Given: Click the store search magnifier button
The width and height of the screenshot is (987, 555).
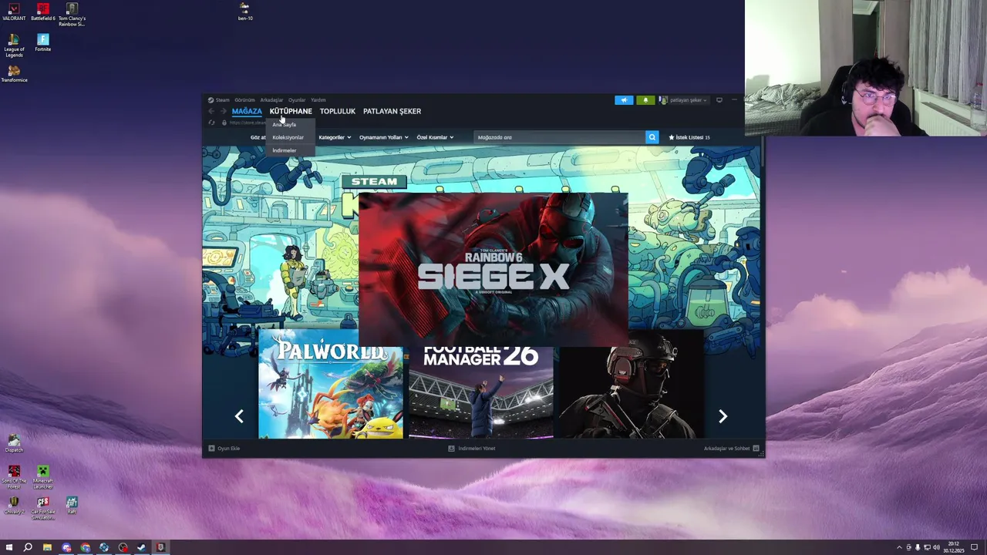Looking at the screenshot, I should click(652, 137).
